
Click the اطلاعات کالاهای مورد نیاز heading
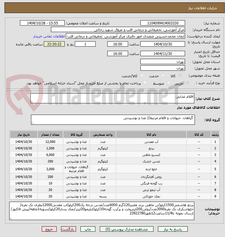point(198,108)
